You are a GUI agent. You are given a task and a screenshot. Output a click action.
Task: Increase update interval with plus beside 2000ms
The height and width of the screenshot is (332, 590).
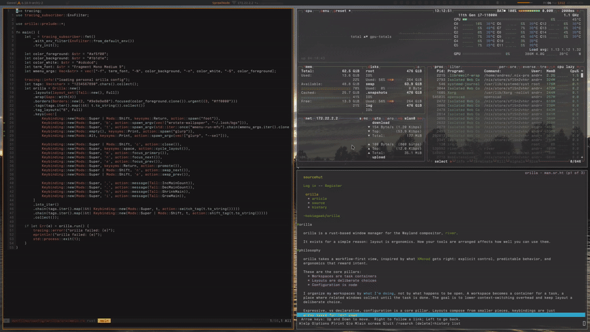point(578,11)
